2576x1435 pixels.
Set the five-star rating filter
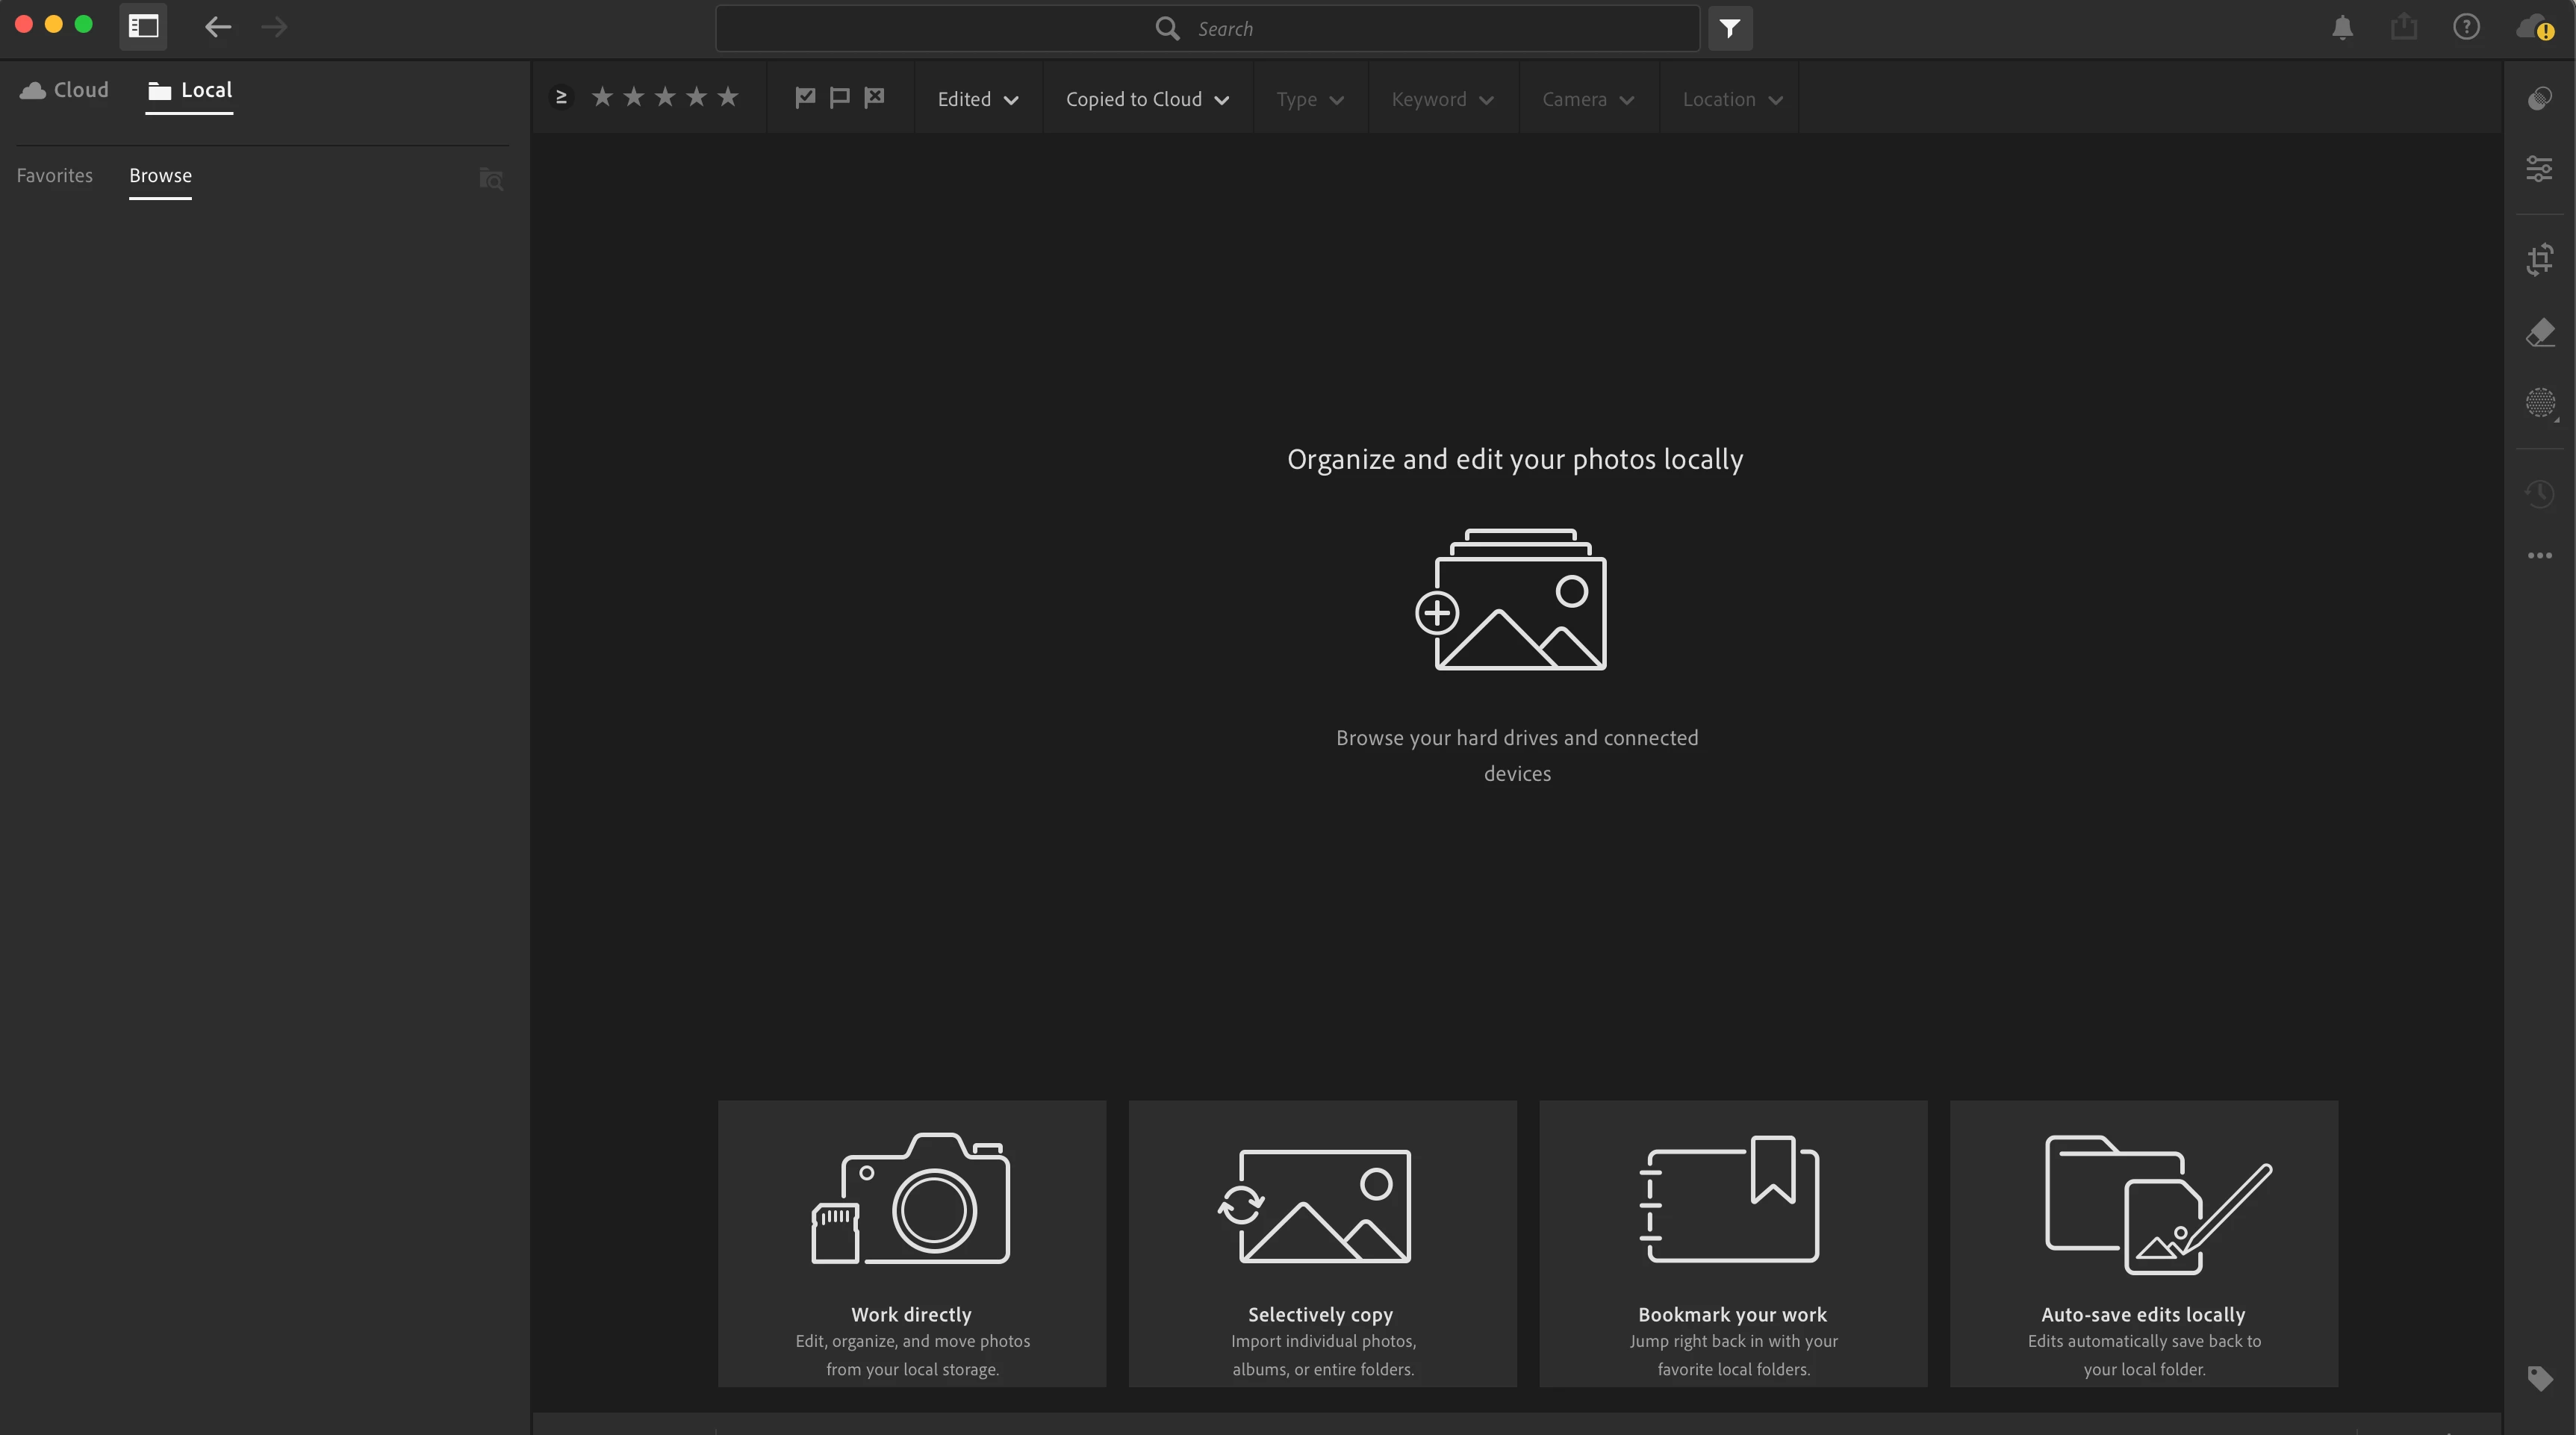(728, 97)
